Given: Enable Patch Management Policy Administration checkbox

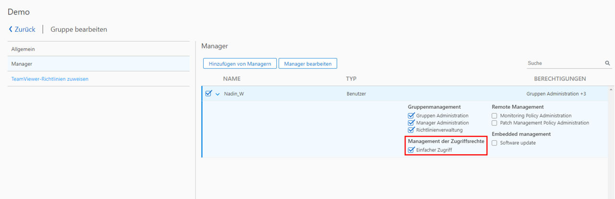Looking at the screenshot, I should 494,123.
